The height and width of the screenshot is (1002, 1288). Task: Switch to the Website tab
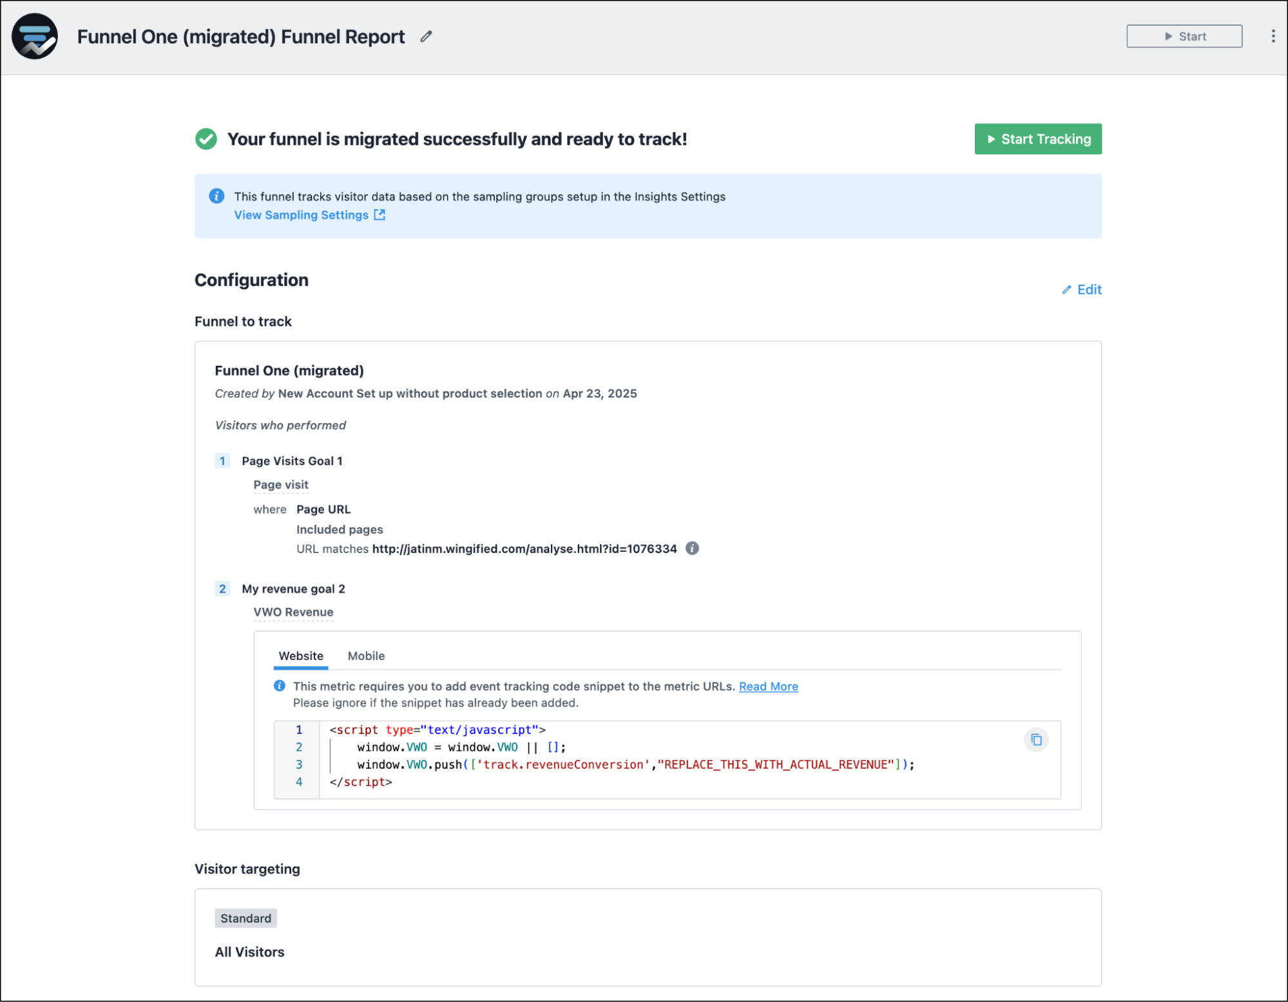[x=301, y=656]
